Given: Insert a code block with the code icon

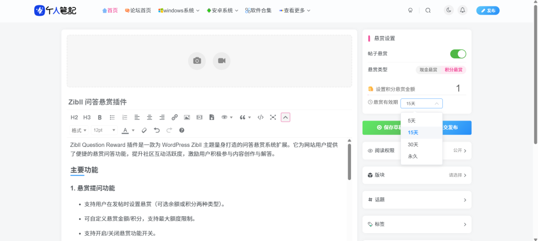Looking at the screenshot, I should coord(260,117).
